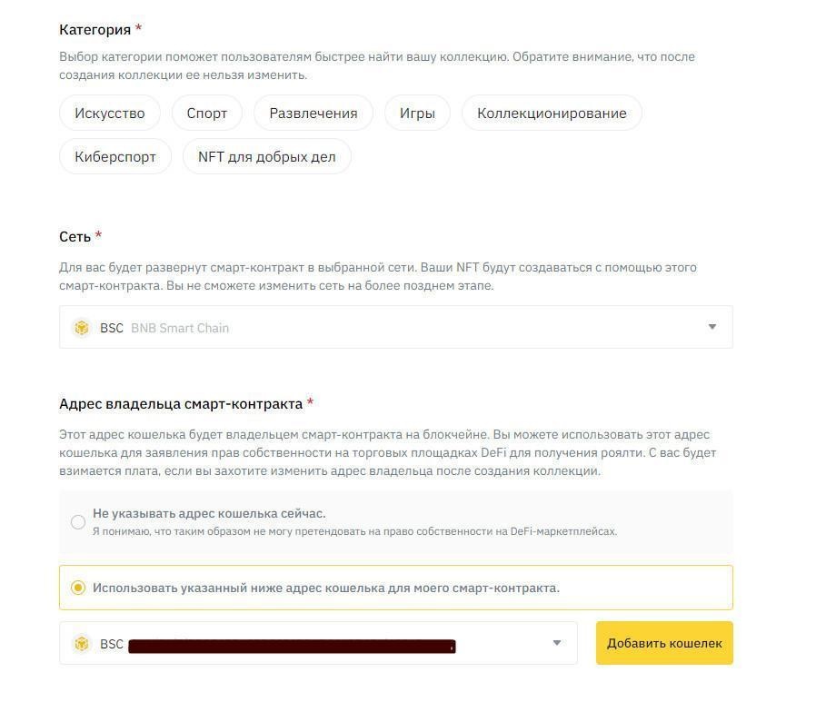
Task: Select the "Спорт" category chip
Action: point(206,113)
